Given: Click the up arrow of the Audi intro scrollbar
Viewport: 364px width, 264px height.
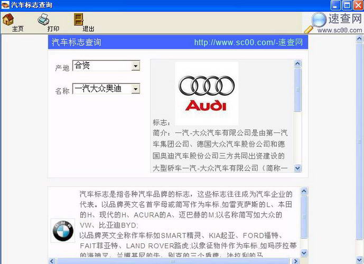Looking at the screenshot, I should click(x=297, y=63).
